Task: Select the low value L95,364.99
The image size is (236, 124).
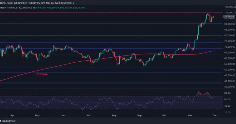Action: coord(66,8)
